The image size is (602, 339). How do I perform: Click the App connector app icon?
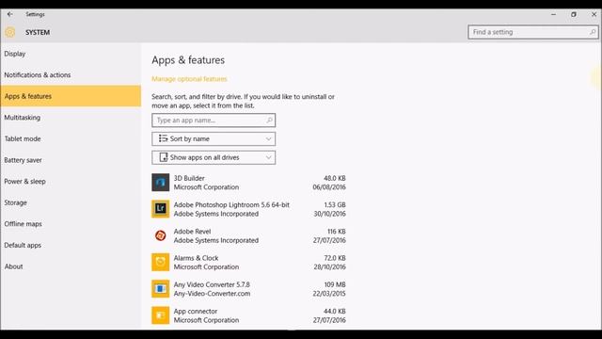[161, 315]
